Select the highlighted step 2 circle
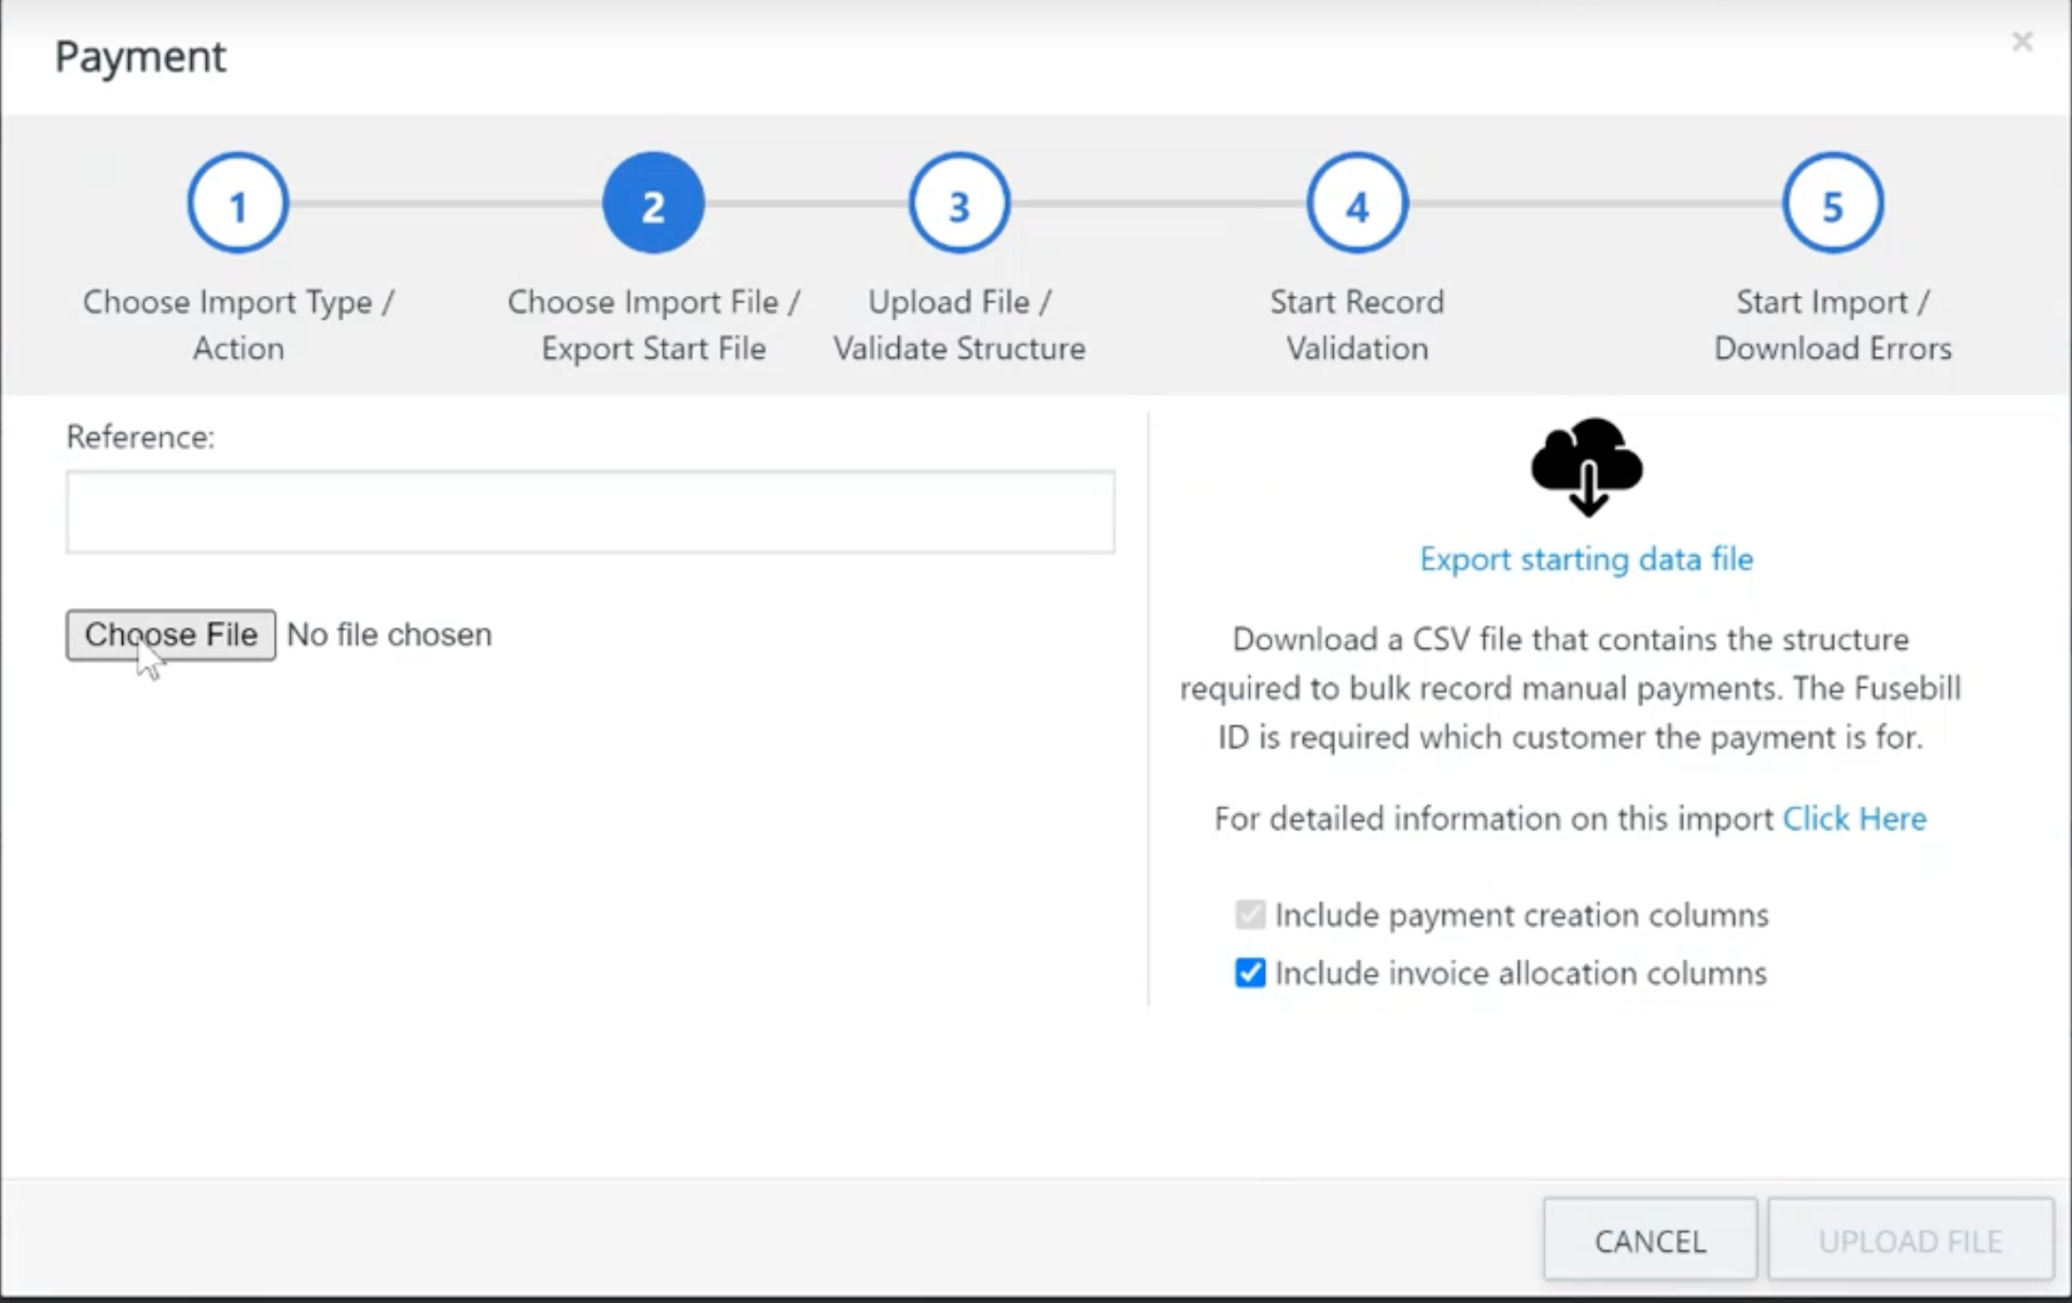This screenshot has width=2072, height=1303. pos(653,203)
